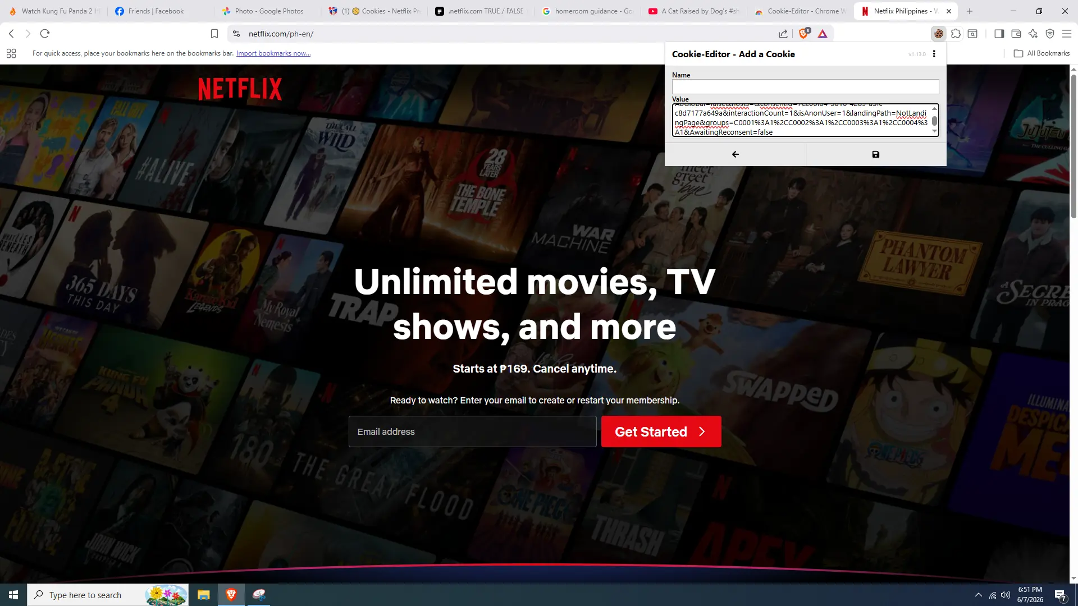Open Windows Start menu
Viewport: 1078px width, 606px height.
click(x=13, y=595)
